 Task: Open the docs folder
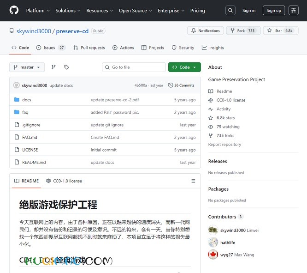tap(27, 100)
